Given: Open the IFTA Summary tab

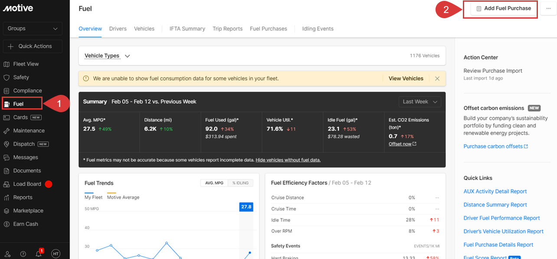Looking at the screenshot, I should pos(187,29).
